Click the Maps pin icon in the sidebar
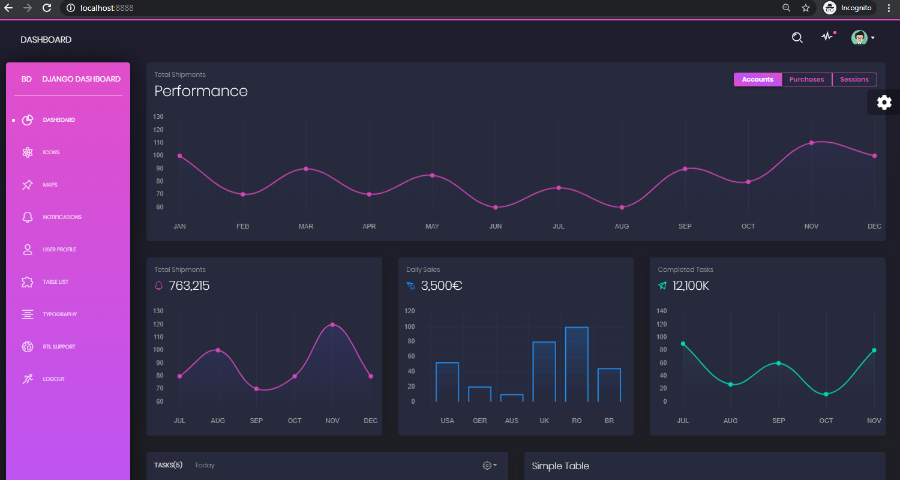 point(28,184)
